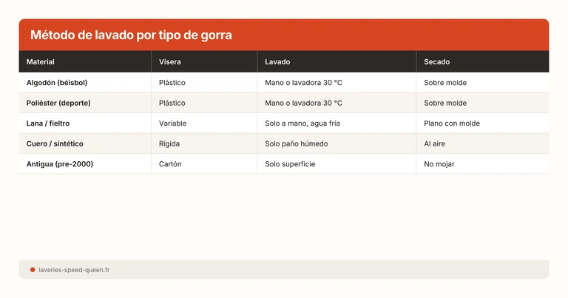The width and height of the screenshot is (568, 298).
Task: Click the 'Secado' column header
Action: coord(436,62)
